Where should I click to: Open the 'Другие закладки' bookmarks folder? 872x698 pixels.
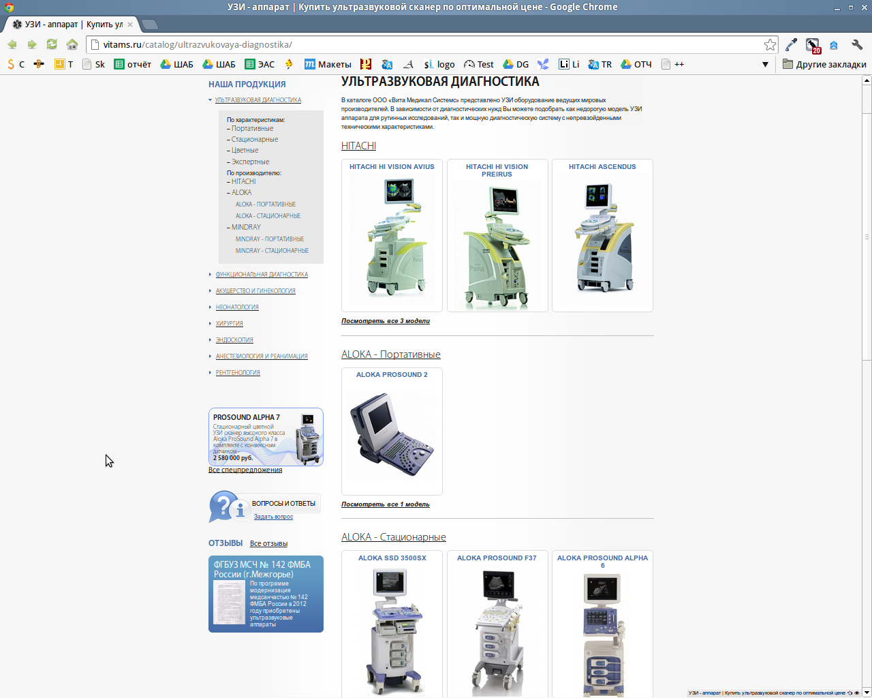click(x=824, y=64)
